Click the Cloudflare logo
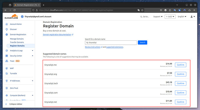The image size is (200, 110). pos(11,16)
